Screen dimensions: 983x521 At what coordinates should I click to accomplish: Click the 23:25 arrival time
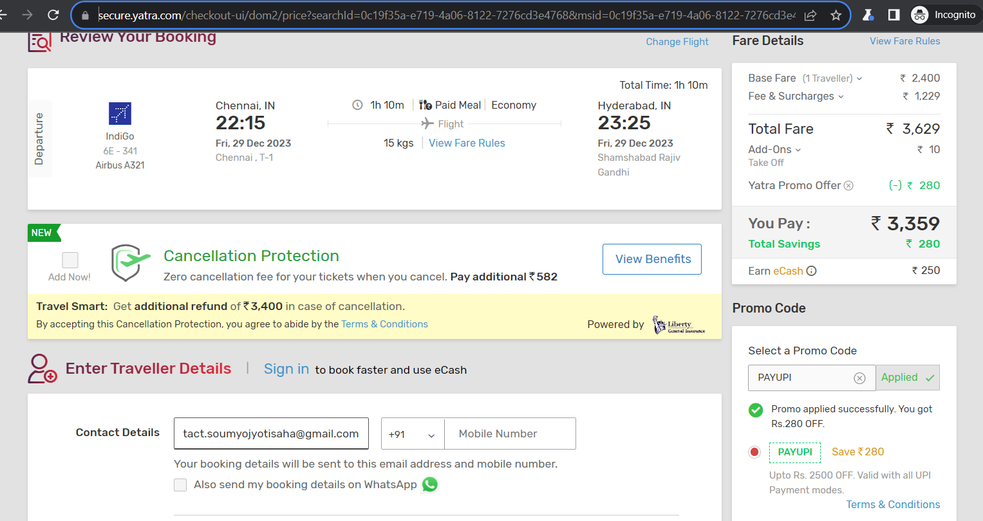click(624, 123)
